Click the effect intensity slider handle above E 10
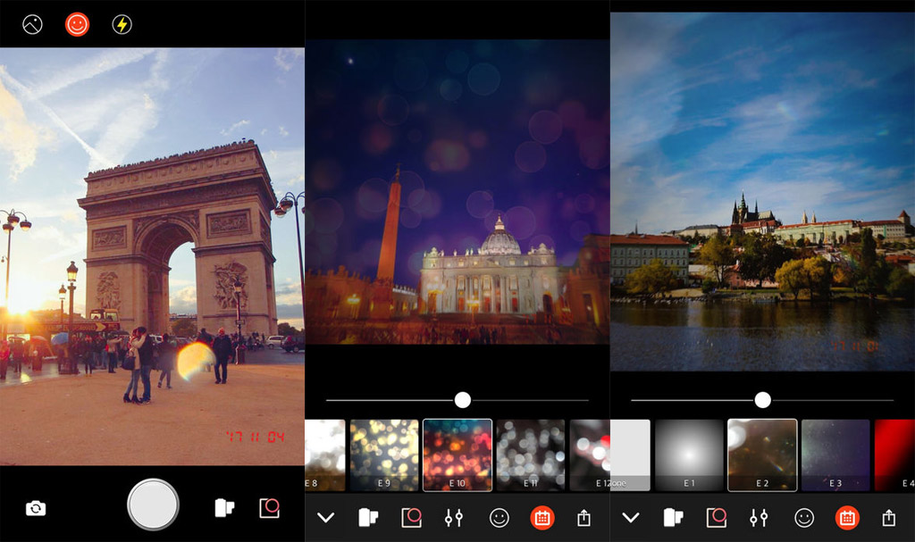The height and width of the screenshot is (542, 915). click(x=462, y=400)
